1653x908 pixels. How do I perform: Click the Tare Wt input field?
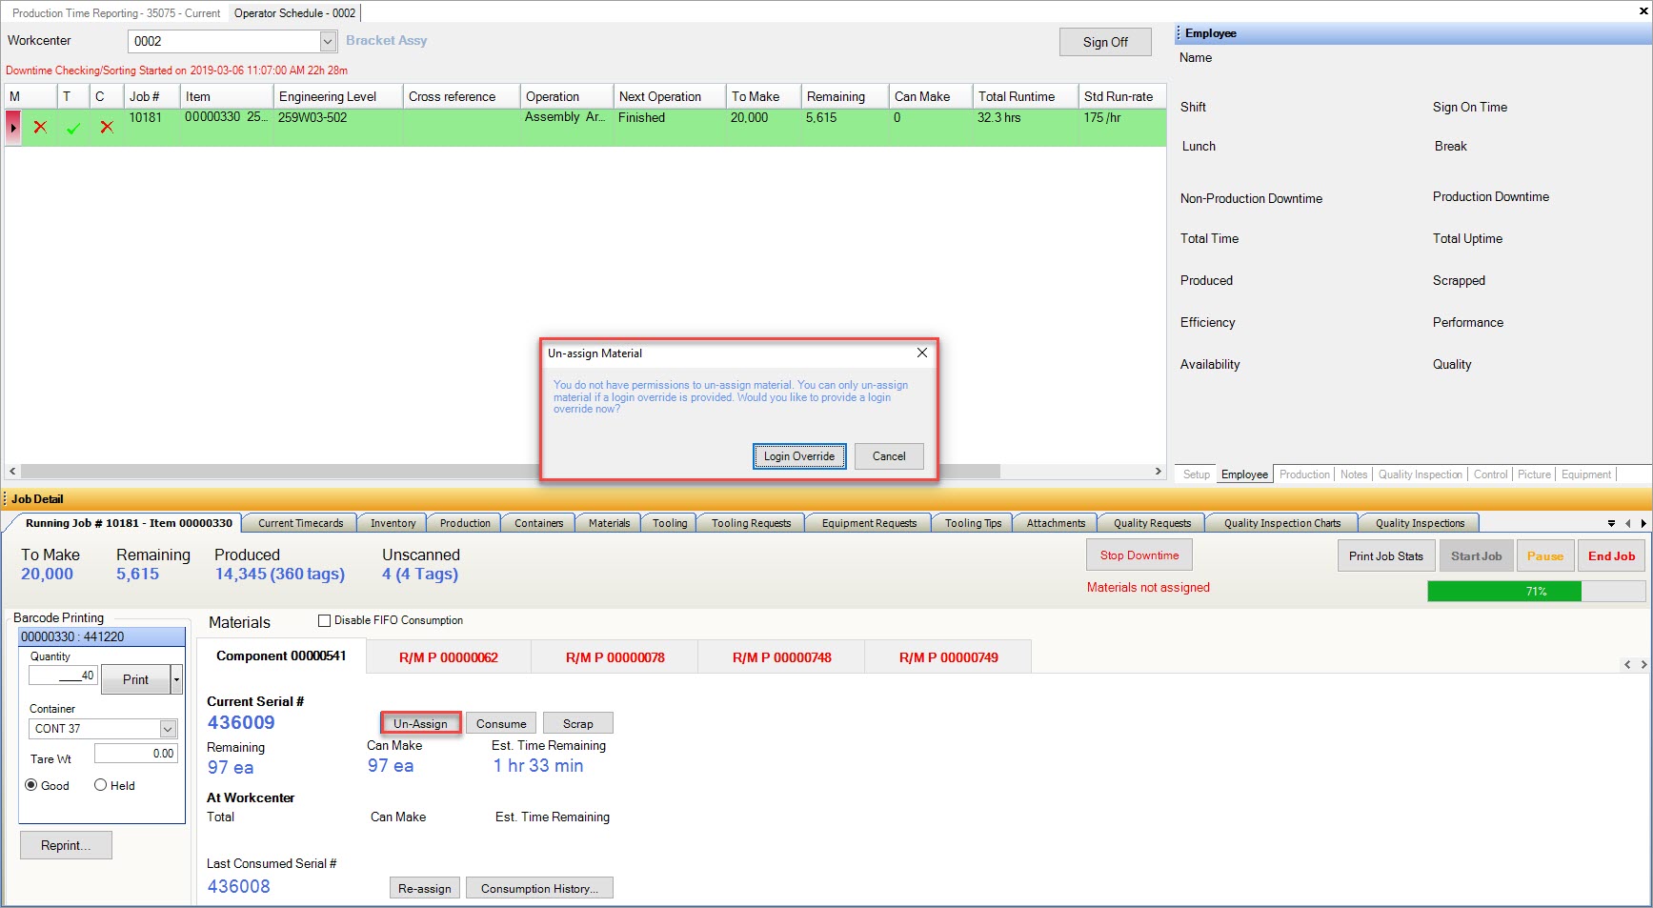pyautogui.click(x=136, y=753)
